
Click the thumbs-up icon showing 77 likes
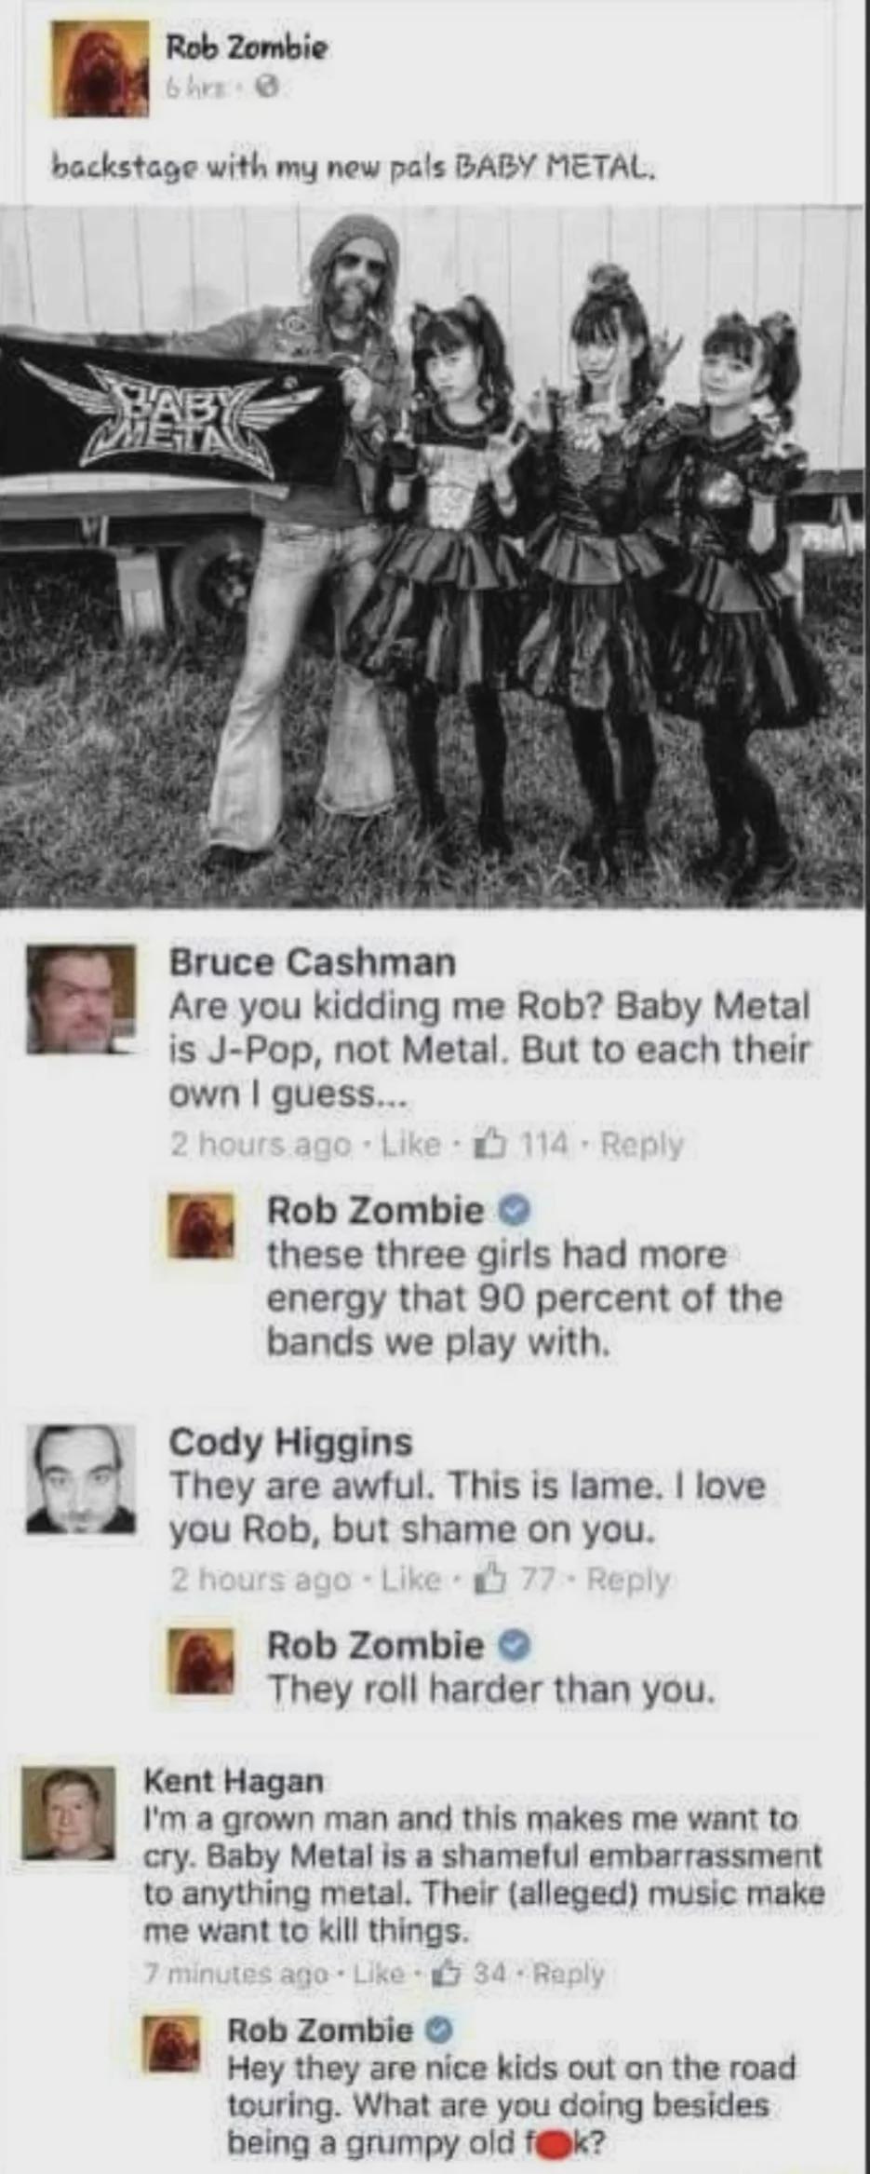click(490, 1578)
